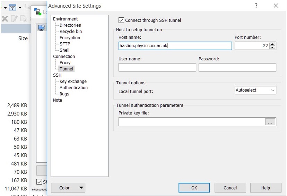Click the properties document-checkmark toolbar icon

(24, 19)
